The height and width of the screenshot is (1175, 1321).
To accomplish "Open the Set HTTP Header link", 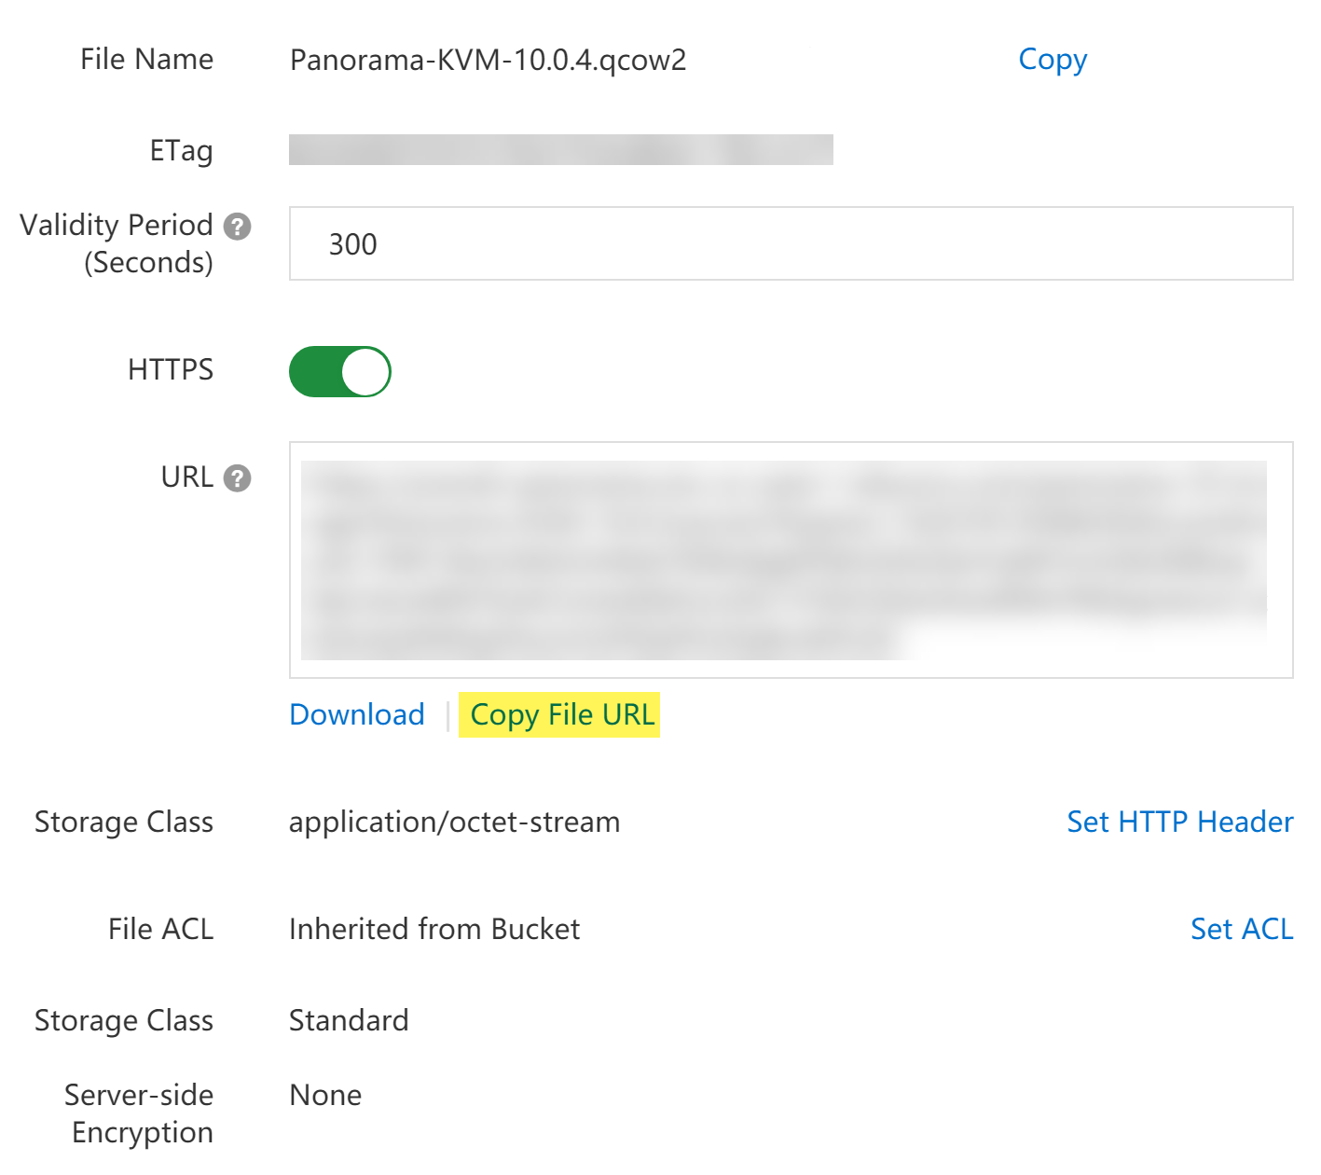I will 1179,822.
